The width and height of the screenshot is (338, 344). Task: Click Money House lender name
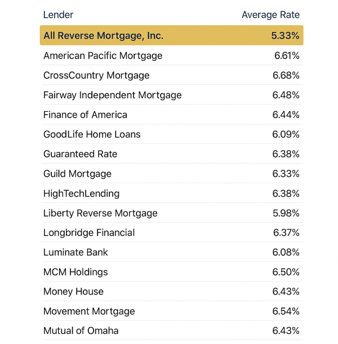[x=73, y=292]
